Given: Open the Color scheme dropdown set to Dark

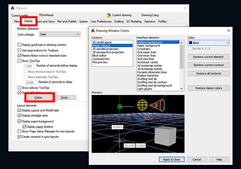Looking at the screenshot, I should (60, 34).
